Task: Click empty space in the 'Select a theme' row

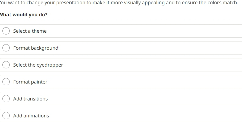Action: pos(139,31)
